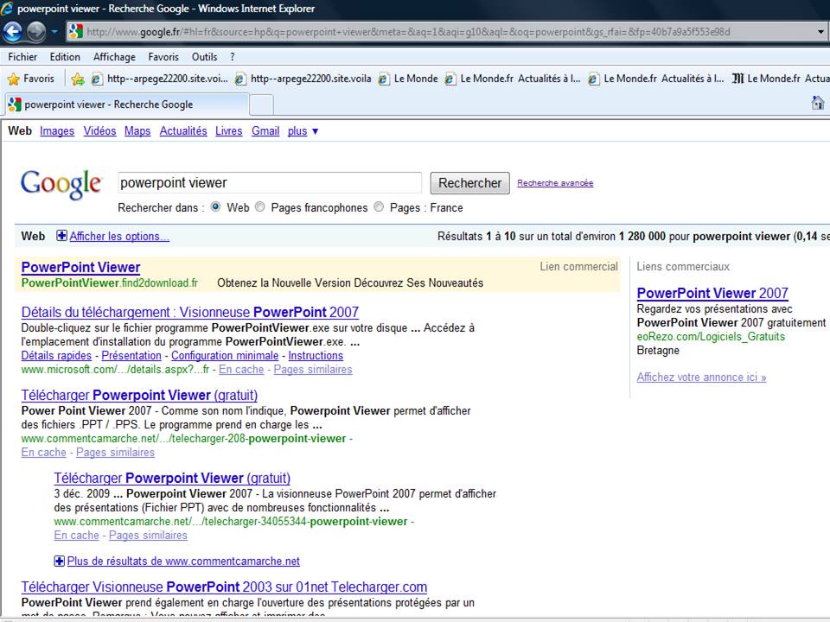
Task: Click the search box containing powerpoint viewer
Action: (x=270, y=183)
